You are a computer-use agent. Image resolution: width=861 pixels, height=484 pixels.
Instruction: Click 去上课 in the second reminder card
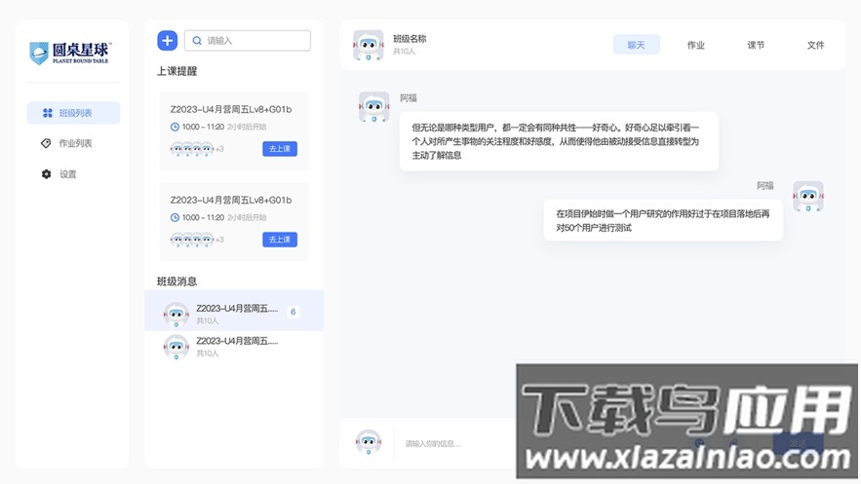(x=280, y=240)
